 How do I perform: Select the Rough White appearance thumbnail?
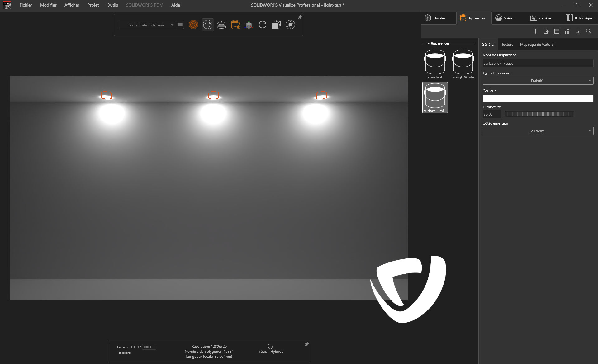click(x=463, y=64)
